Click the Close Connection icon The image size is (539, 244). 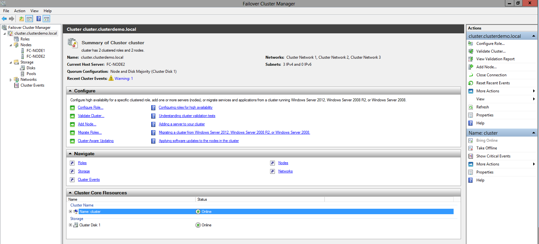(471, 75)
